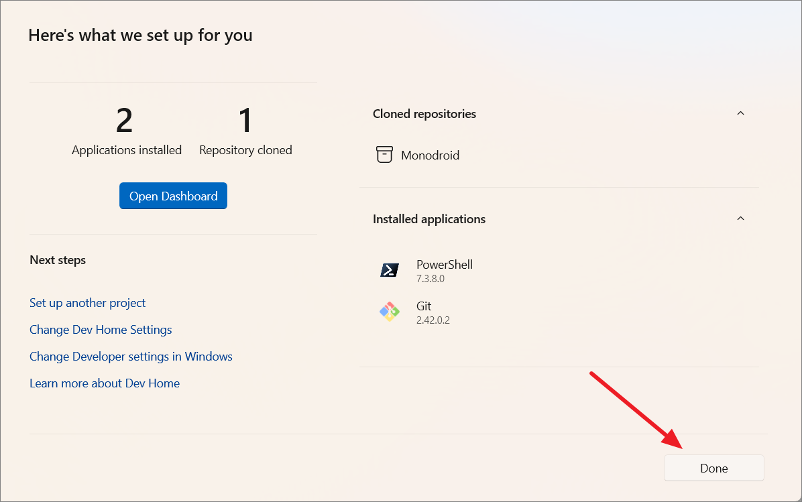Click the PowerShell application icon

(x=389, y=270)
